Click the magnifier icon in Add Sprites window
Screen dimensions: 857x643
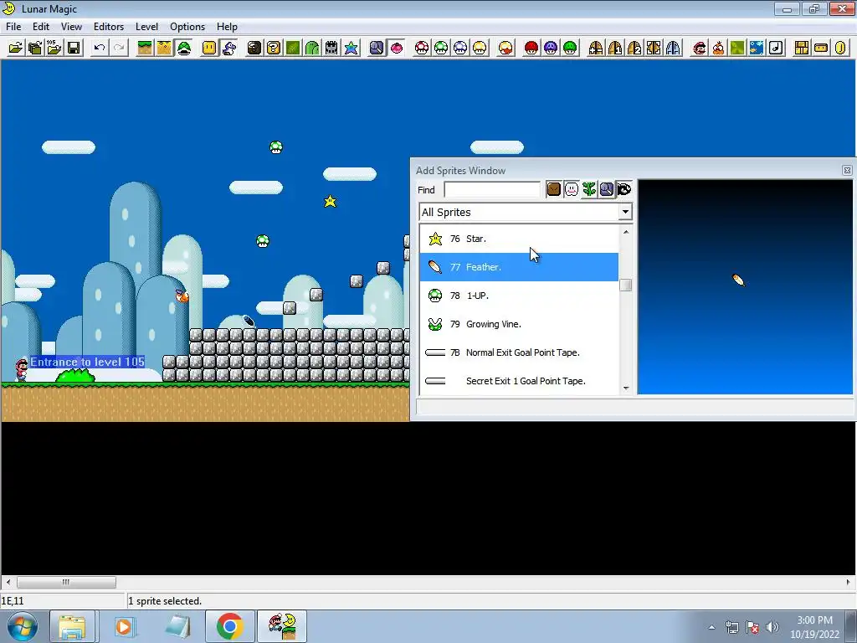click(x=607, y=190)
